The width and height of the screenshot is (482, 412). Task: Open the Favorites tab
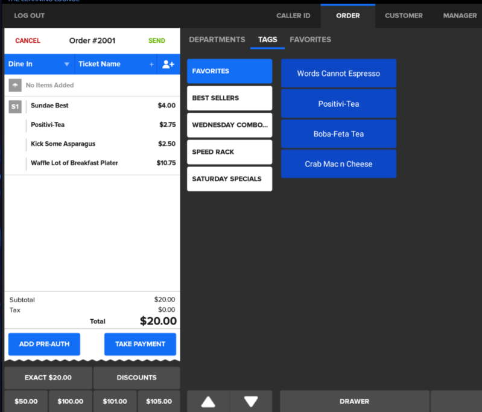[310, 40]
